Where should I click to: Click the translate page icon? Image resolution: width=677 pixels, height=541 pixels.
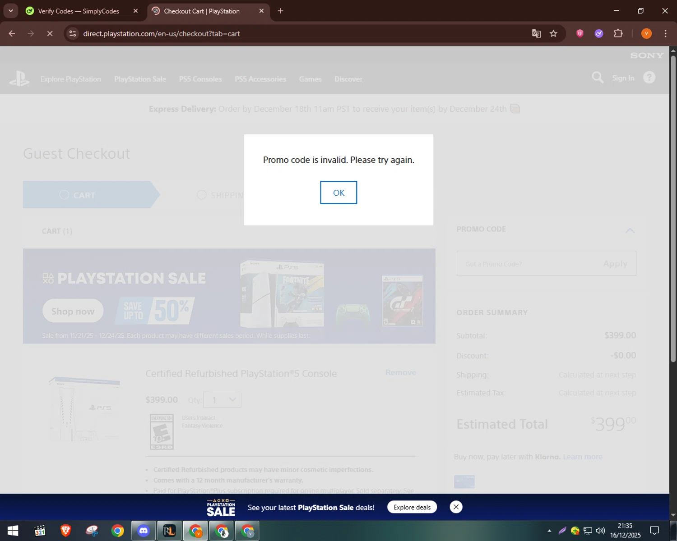[x=536, y=33]
